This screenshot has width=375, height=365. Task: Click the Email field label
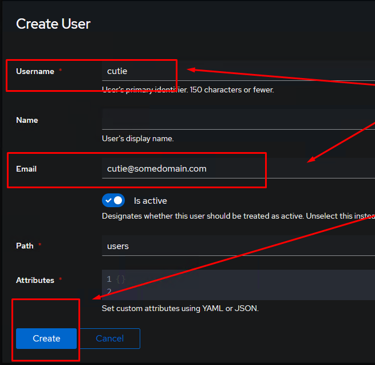tap(26, 169)
